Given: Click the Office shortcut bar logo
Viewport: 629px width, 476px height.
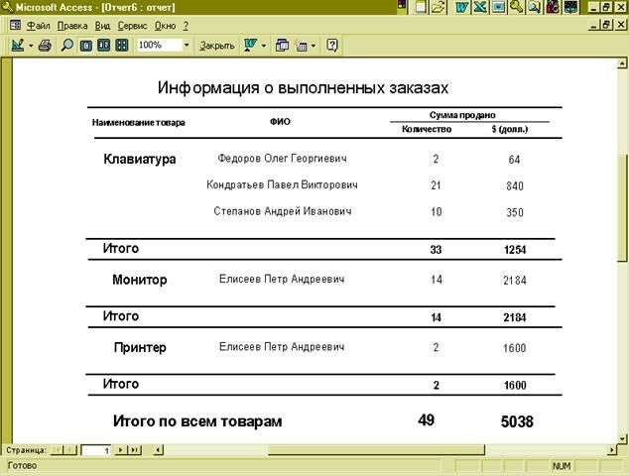Looking at the screenshot, I should tap(402, 6).
